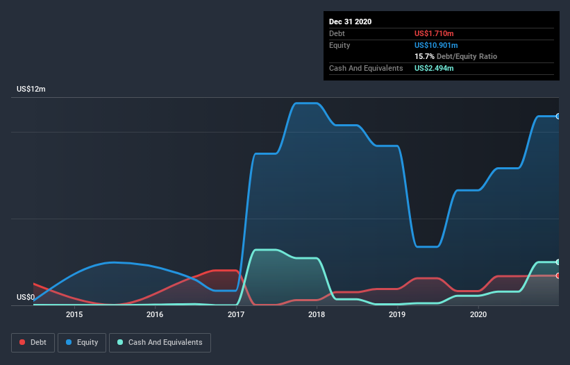Toggle the Debt legend button

tap(33, 343)
